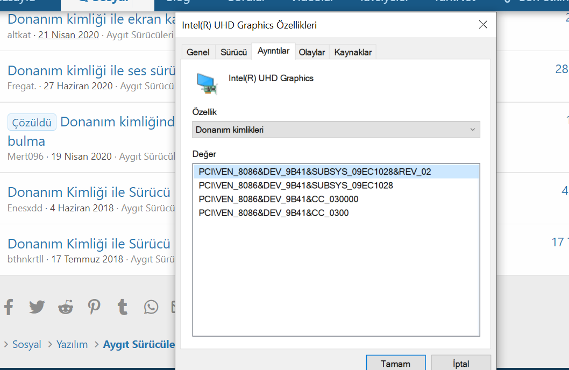The width and height of the screenshot is (569, 370).
Task: Click the reply count 28
Action: tap(561, 69)
